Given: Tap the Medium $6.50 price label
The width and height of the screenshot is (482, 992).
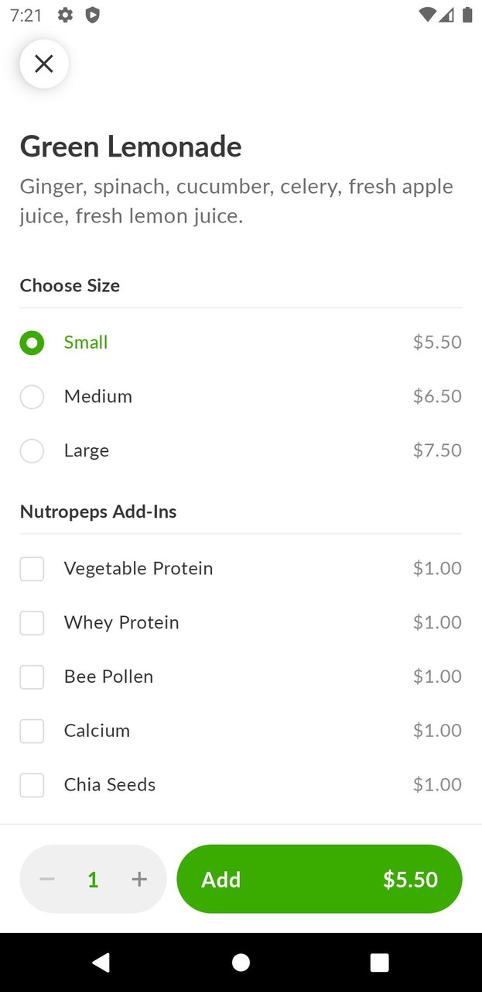Looking at the screenshot, I should coord(437,396).
